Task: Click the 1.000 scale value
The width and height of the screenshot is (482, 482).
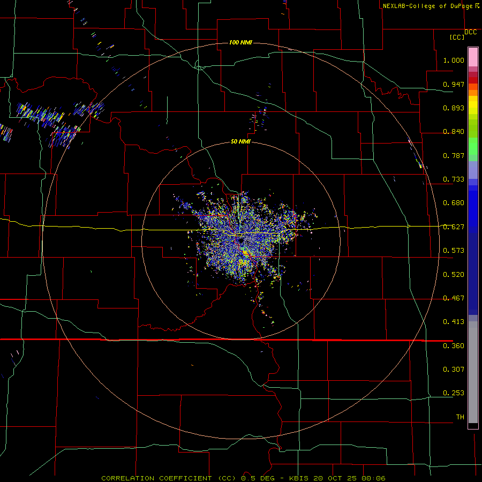Action: coord(454,60)
